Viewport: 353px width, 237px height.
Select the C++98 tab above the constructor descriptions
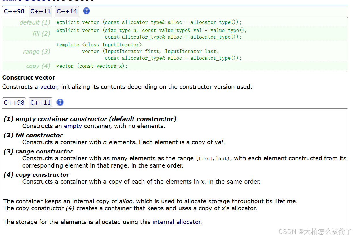click(x=14, y=103)
